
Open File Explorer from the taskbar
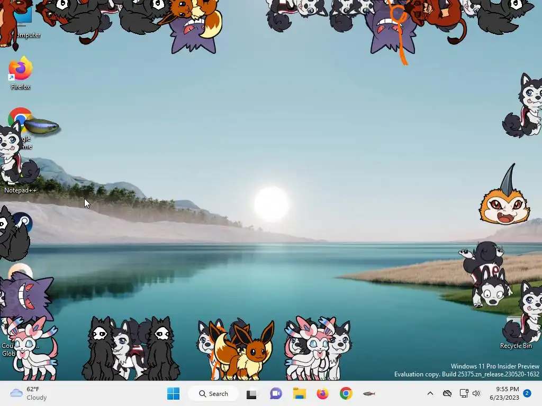(300, 393)
